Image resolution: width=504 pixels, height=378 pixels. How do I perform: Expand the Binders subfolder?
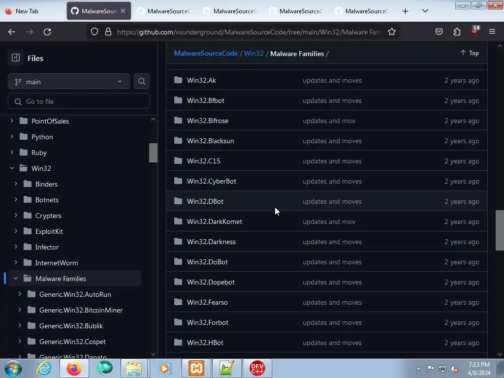coord(16,184)
